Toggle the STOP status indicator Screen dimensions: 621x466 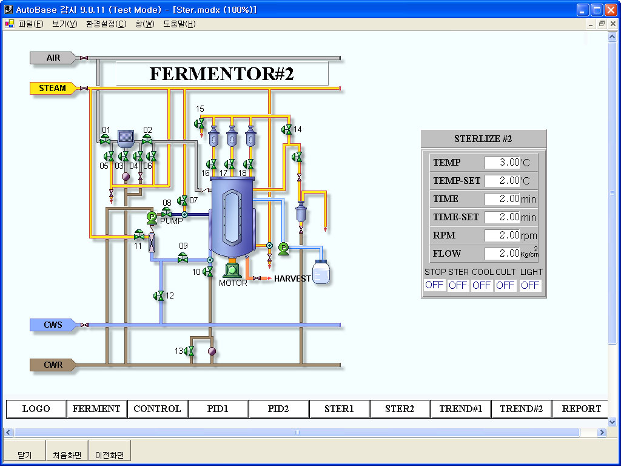(x=434, y=285)
